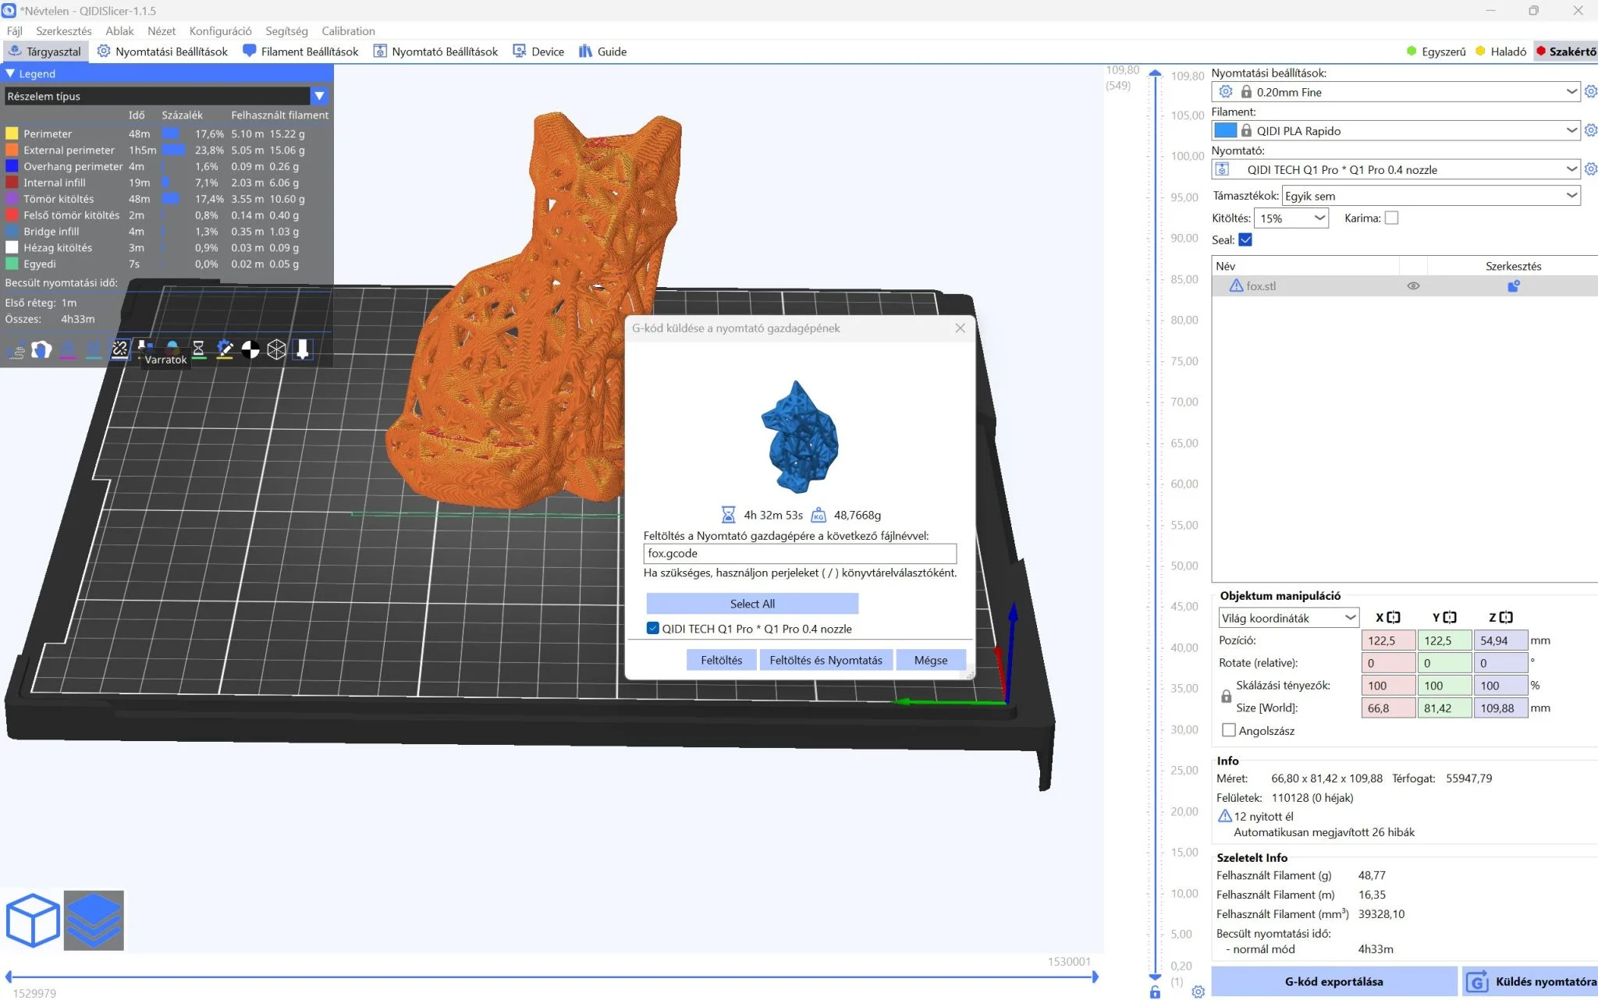1598x1000 pixels.
Task: Click the blue filament color swatch
Action: (x=1225, y=130)
